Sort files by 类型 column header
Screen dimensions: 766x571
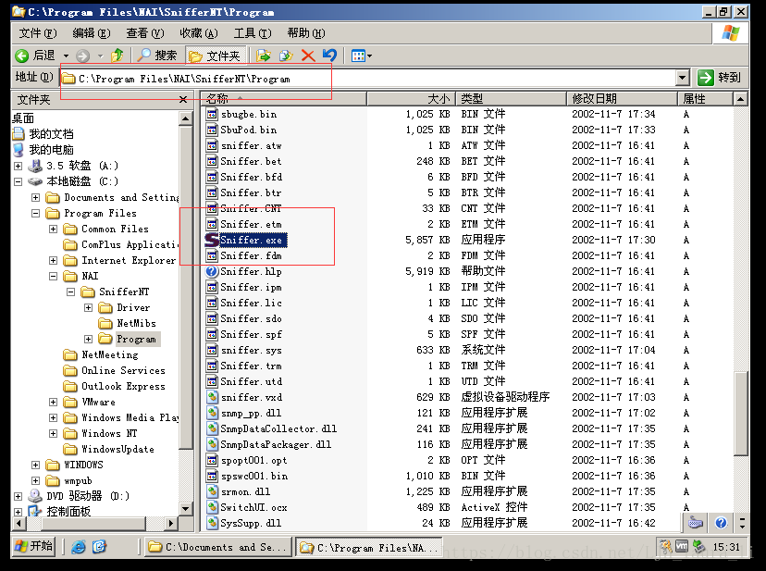point(511,99)
